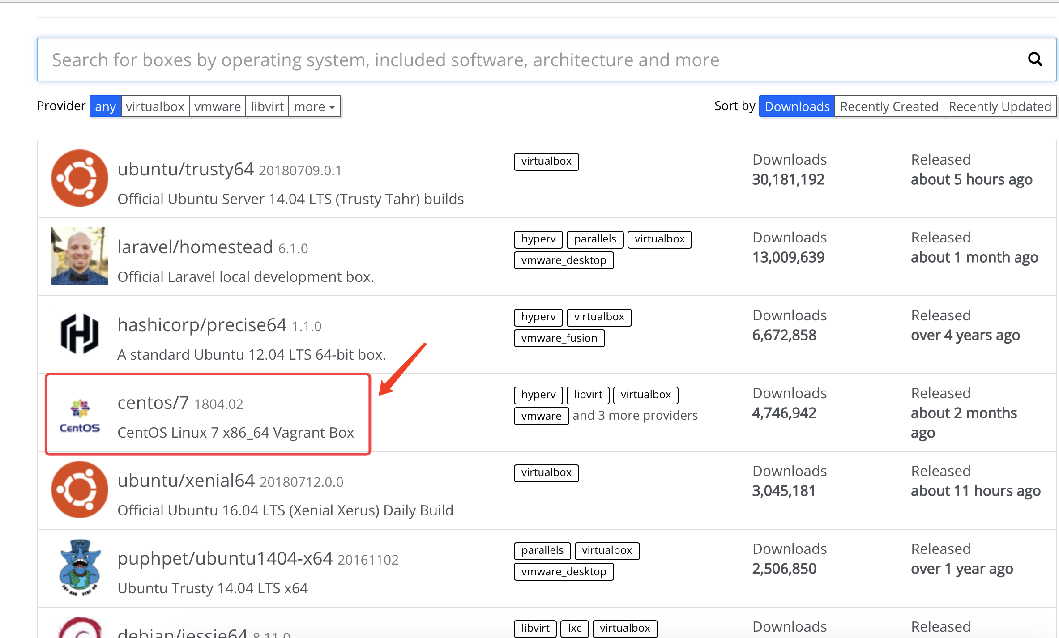1059x638 pixels.
Task: Sort boxes by Recently Created
Action: (x=889, y=106)
